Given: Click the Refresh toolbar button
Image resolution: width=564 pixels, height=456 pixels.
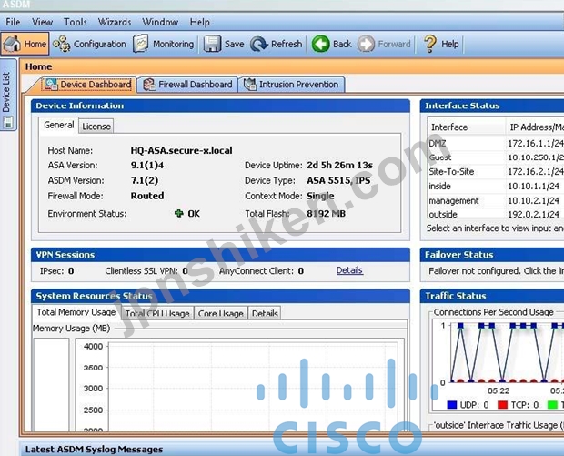Looking at the screenshot, I should (x=277, y=44).
